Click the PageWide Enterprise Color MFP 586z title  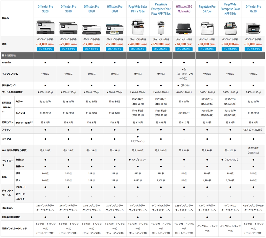(230, 9)
